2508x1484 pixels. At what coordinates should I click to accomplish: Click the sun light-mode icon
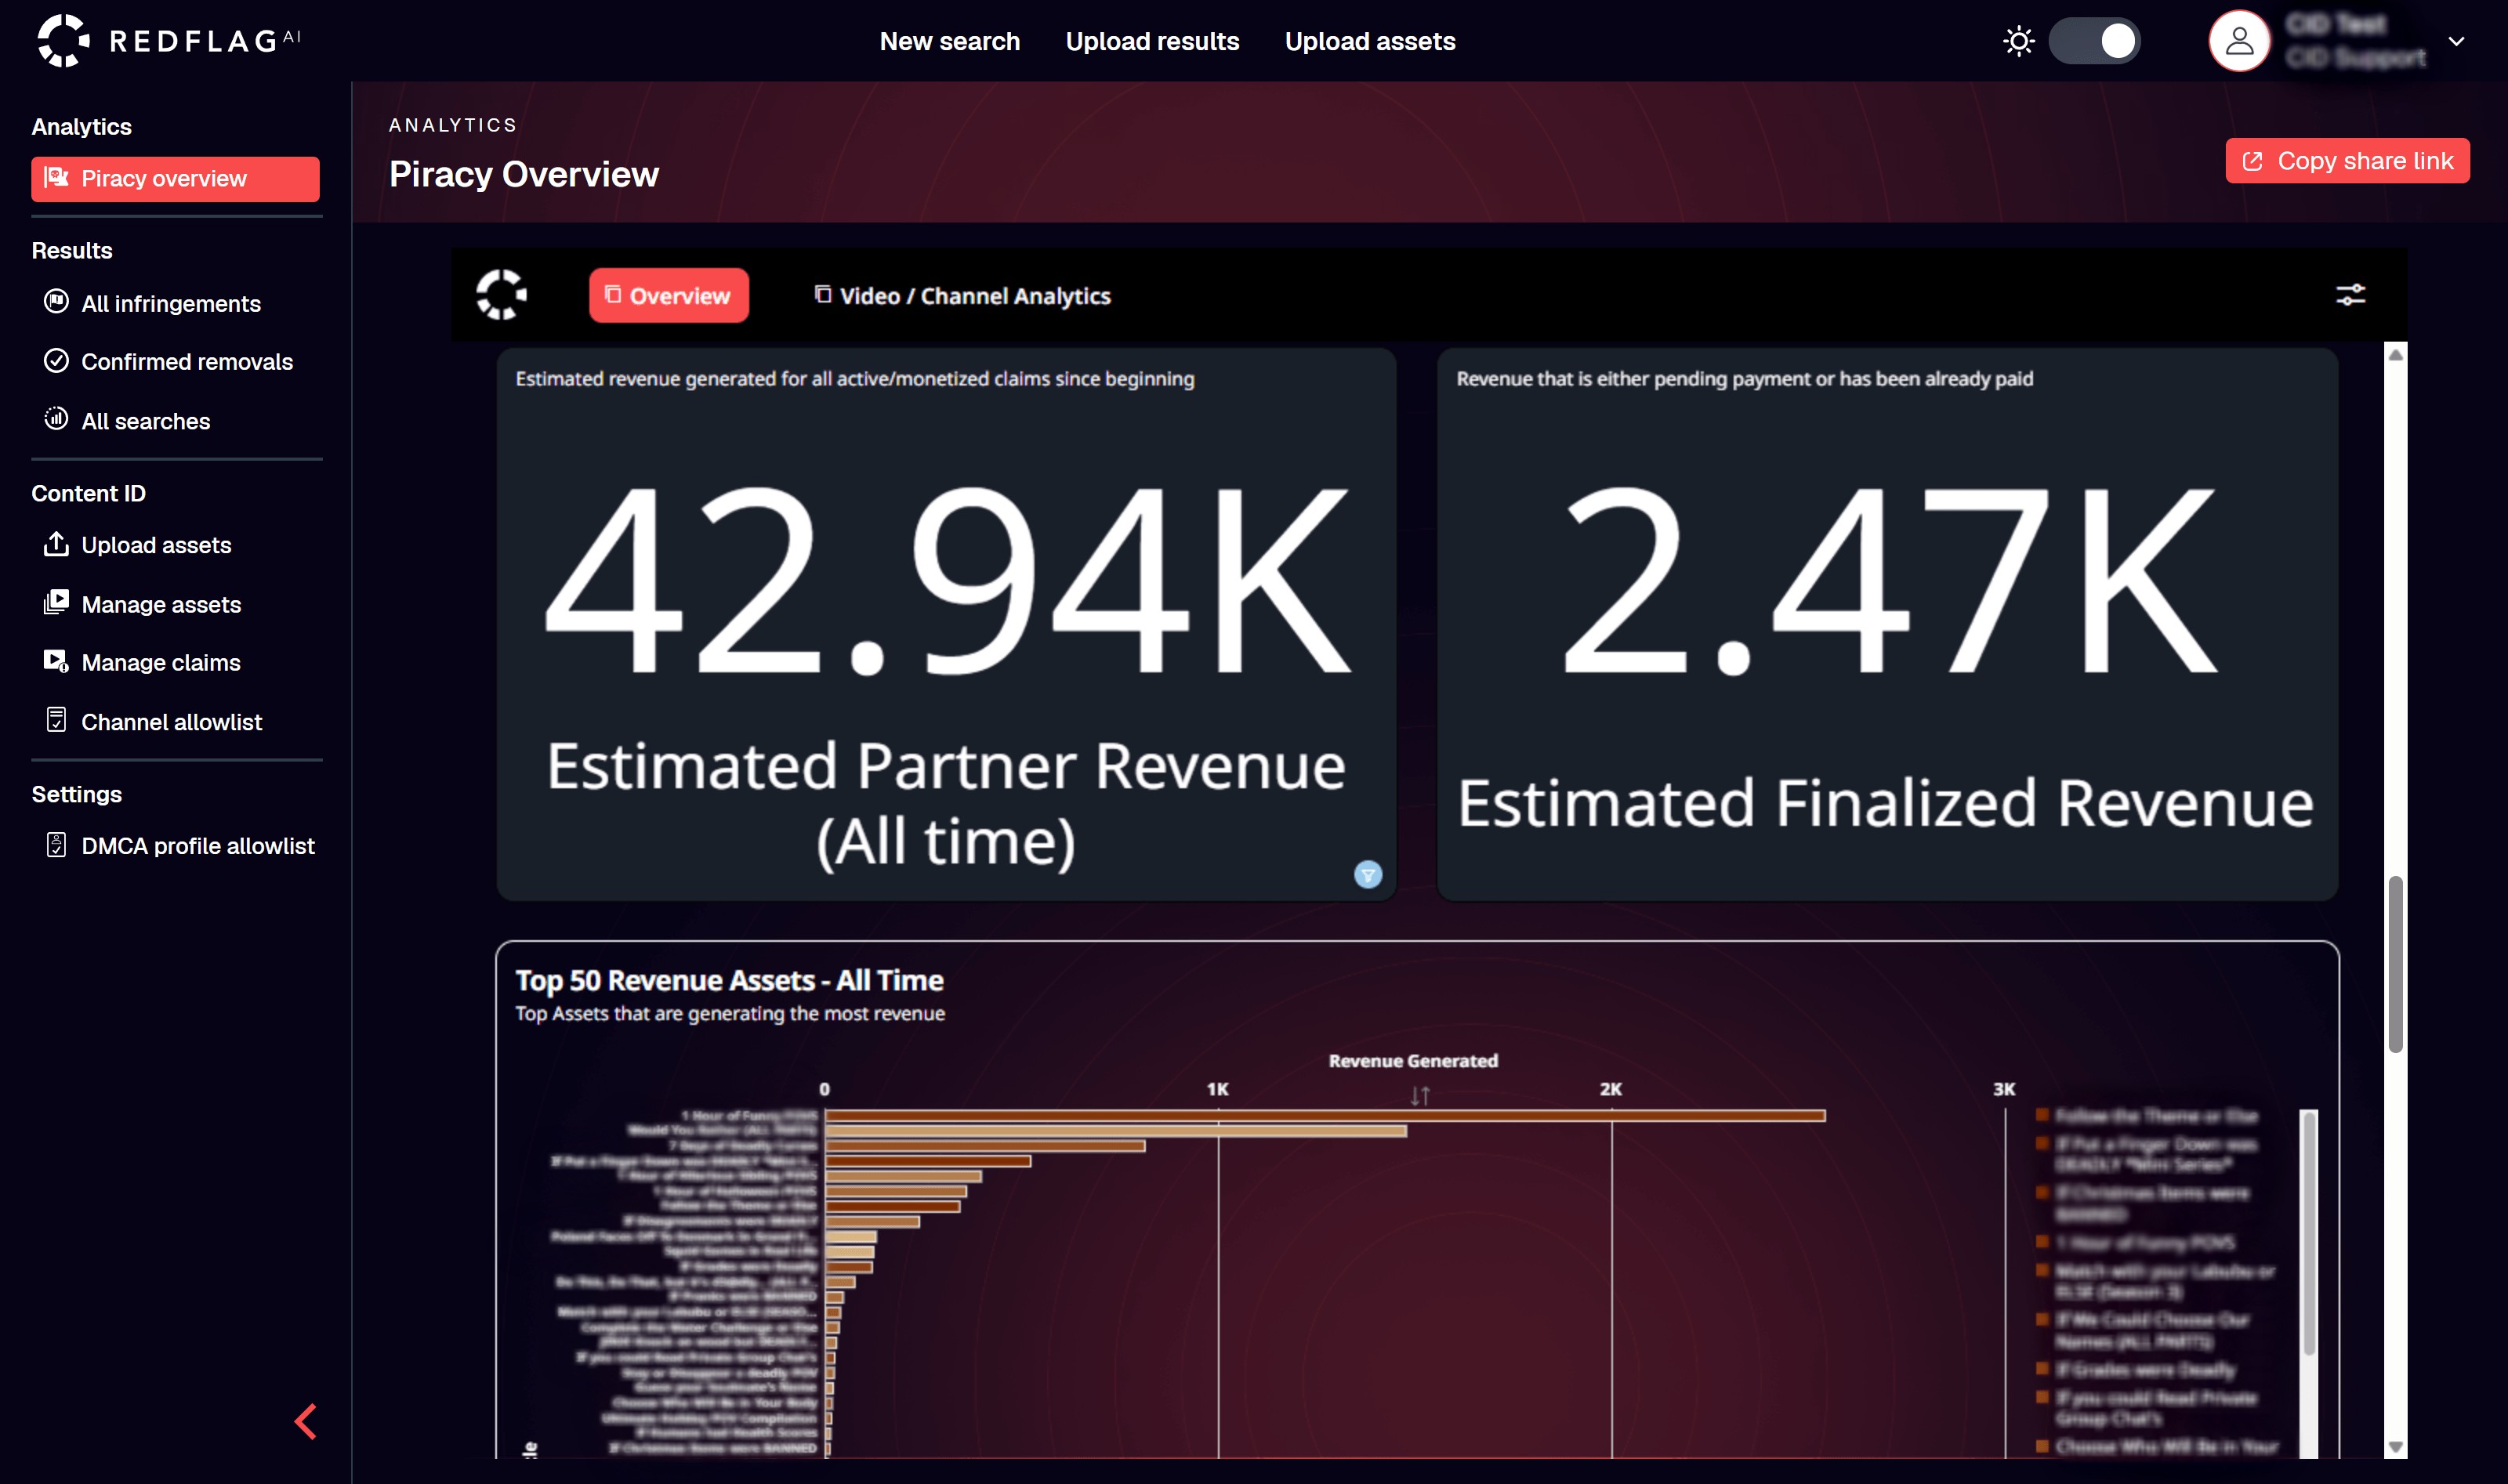point(2018,41)
